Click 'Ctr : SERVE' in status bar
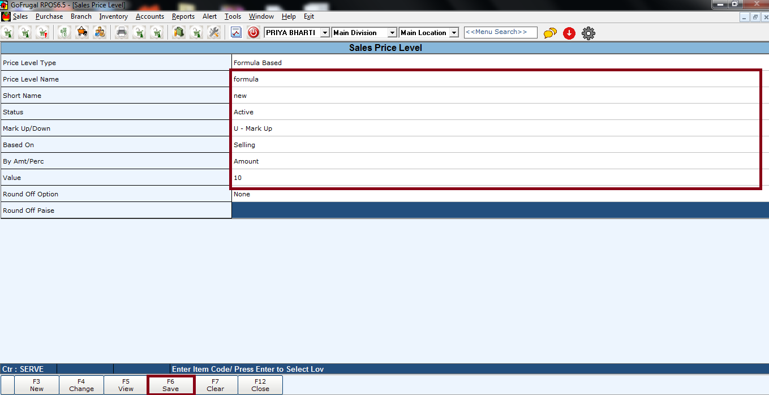The image size is (769, 395). click(23, 369)
